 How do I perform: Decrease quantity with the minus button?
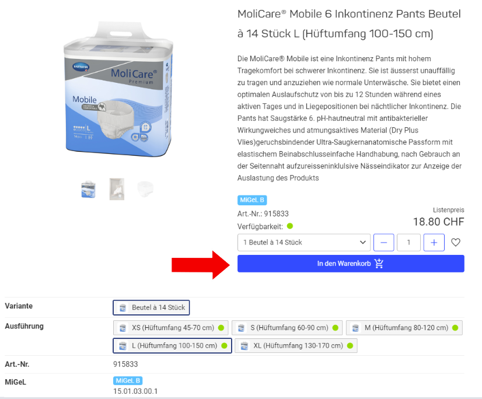(383, 243)
